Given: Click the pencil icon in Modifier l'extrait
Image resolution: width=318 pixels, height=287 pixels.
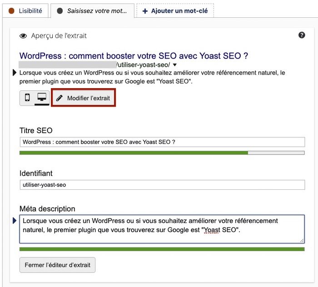Looking at the screenshot, I should (60, 98).
